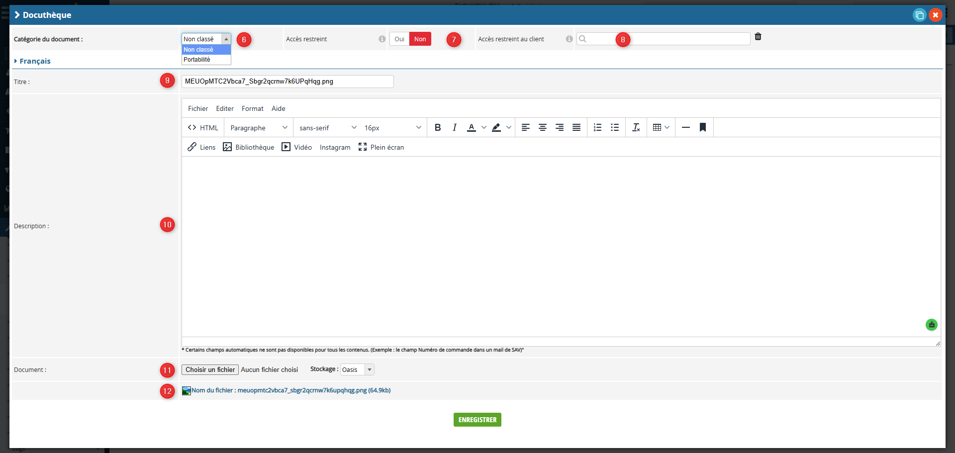Apply text color with the A icon
955x453 pixels.
[x=472, y=128]
